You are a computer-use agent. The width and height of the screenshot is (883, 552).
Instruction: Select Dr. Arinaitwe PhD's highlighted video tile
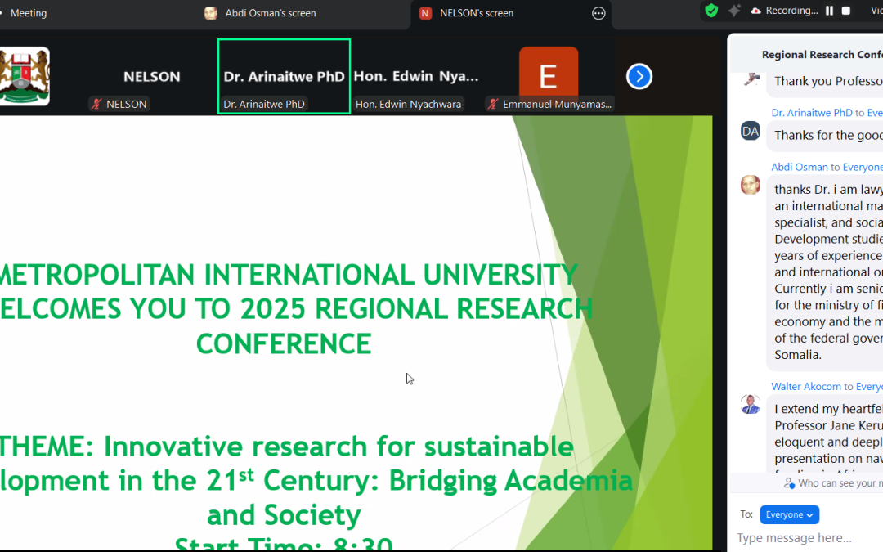tap(284, 76)
